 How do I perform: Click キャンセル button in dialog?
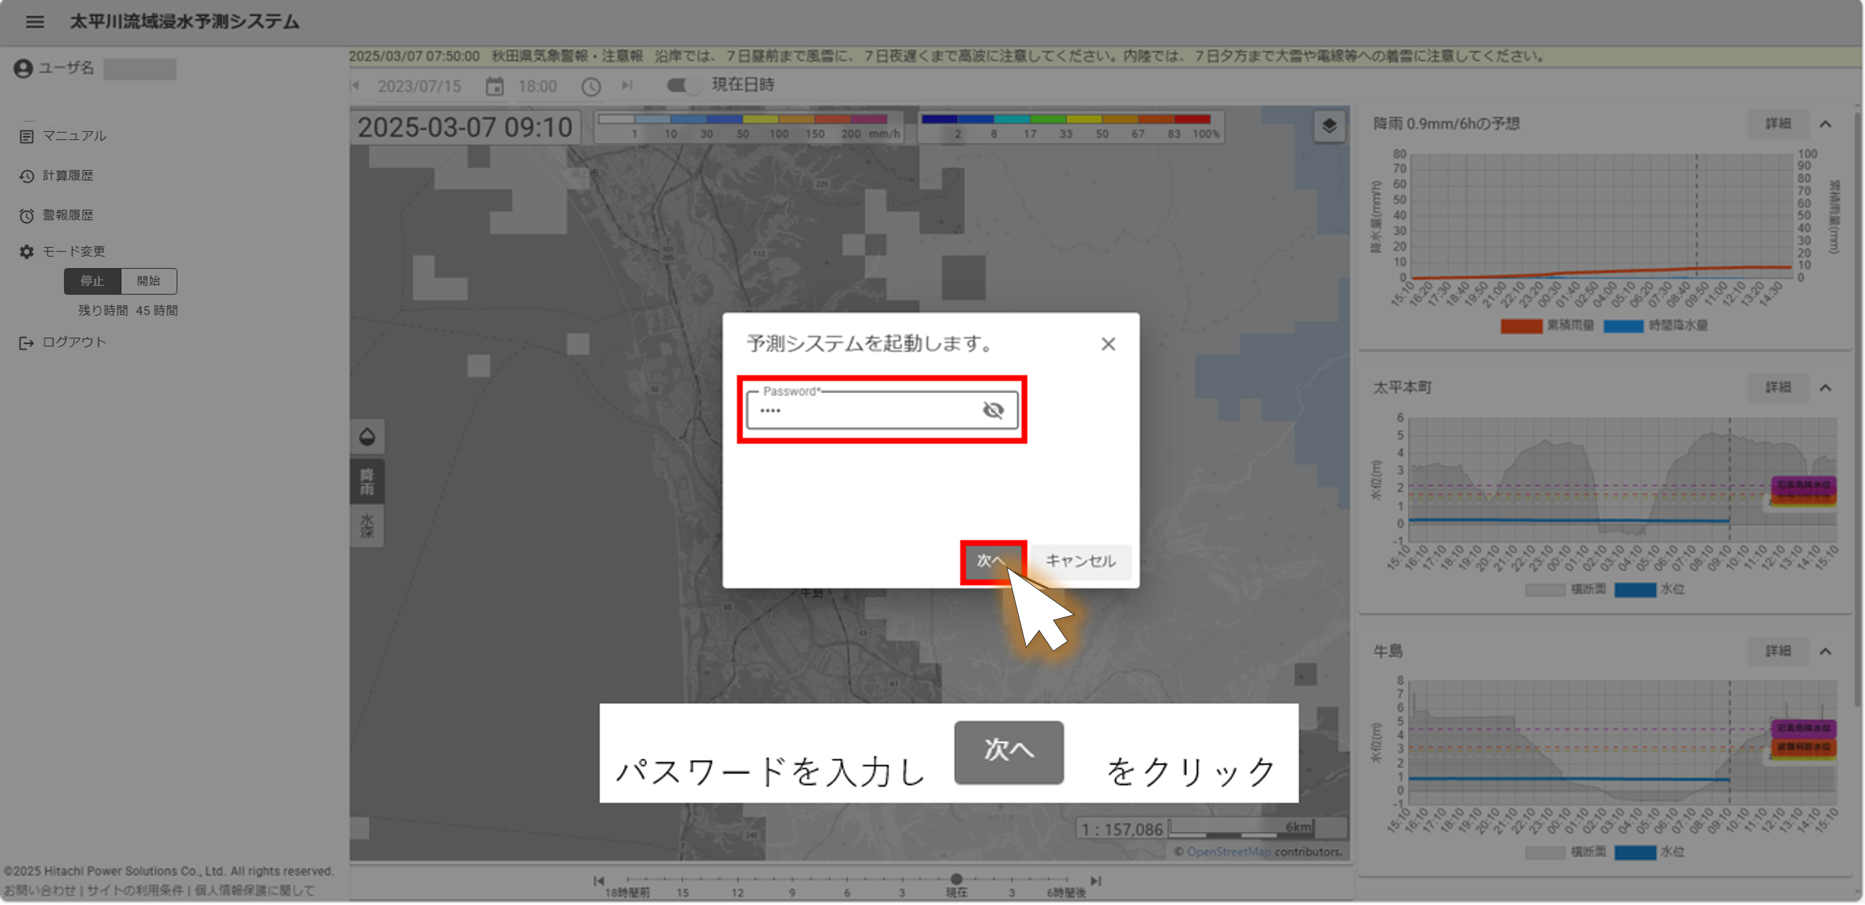[1080, 561]
